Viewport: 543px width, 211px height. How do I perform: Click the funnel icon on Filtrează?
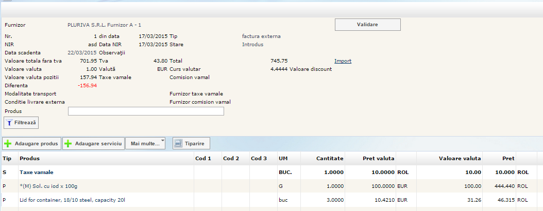[x=9, y=123]
